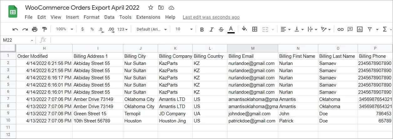
Task: Open the fill color paint bucket
Action: (x=244, y=29)
